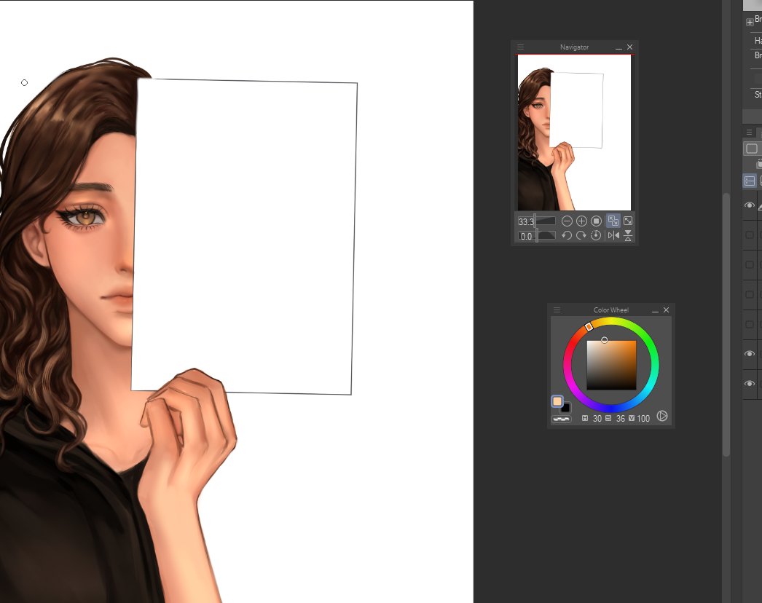
Task: Toggle the highlighted layer panel view icon
Action: click(x=750, y=181)
